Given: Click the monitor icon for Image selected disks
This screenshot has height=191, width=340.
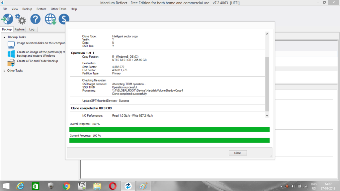Looking at the screenshot, I should point(11,45).
